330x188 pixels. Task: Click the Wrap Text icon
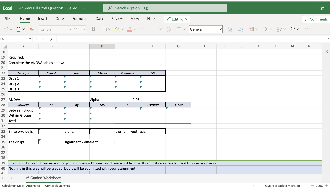point(168,29)
